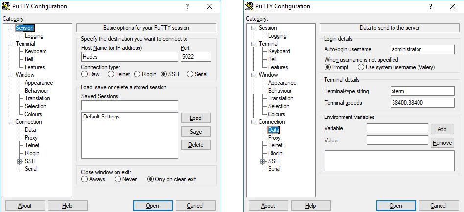Image resolution: width=464 pixels, height=212 pixels.
Task: Click Cancel button in left window
Action: [196, 206]
